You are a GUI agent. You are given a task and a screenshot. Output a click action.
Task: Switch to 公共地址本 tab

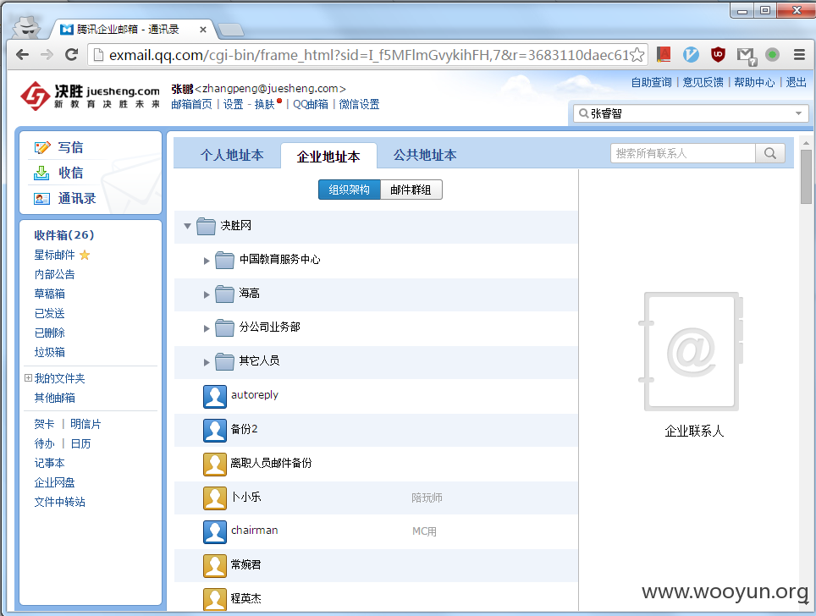click(425, 155)
